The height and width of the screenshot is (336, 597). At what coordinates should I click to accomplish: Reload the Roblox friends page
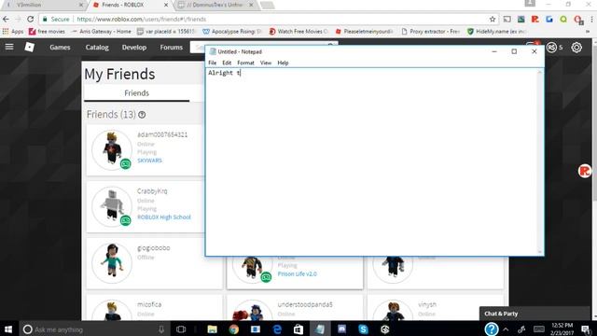point(31,19)
